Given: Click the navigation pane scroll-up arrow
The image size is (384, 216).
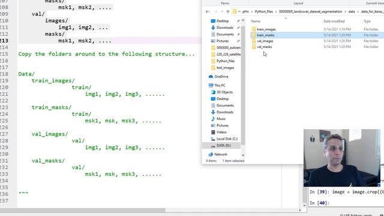Looking at the screenshot, I should (x=243, y=20).
